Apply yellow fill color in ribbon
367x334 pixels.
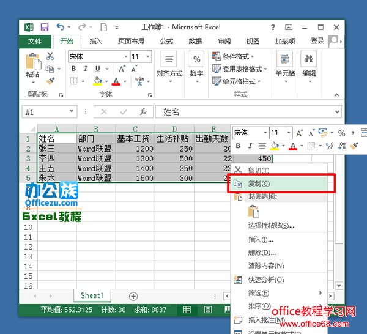click(x=98, y=81)
